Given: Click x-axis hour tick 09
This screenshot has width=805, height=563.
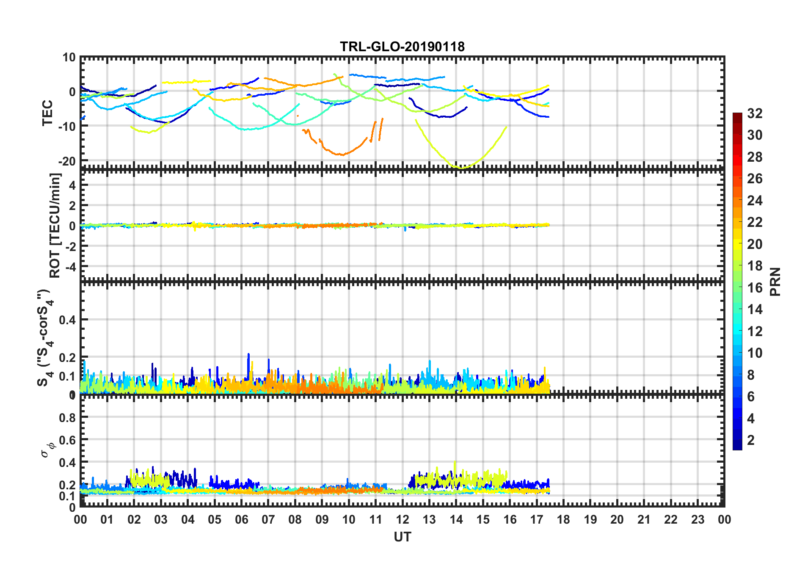Looking at the screenshot, I should pos(322,519).
